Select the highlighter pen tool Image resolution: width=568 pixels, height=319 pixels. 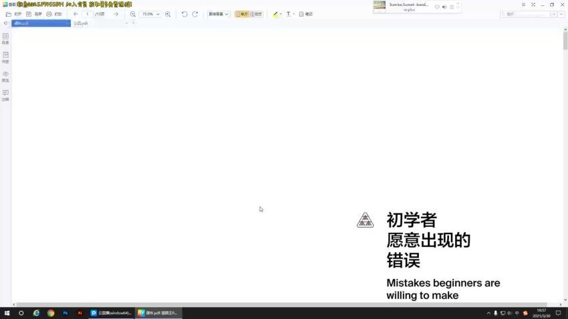click(275, 14)
